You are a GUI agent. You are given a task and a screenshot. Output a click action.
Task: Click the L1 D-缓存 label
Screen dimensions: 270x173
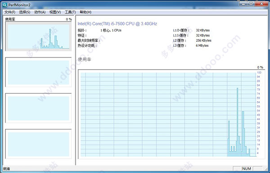point(181,31)
